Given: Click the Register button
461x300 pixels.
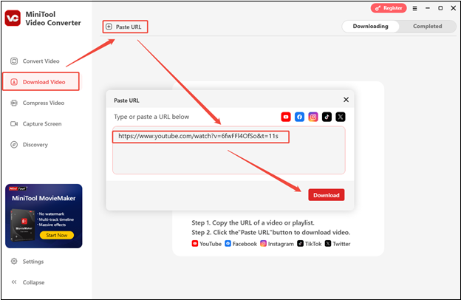Looking at the screenshot, I should [x=389, y=8].
